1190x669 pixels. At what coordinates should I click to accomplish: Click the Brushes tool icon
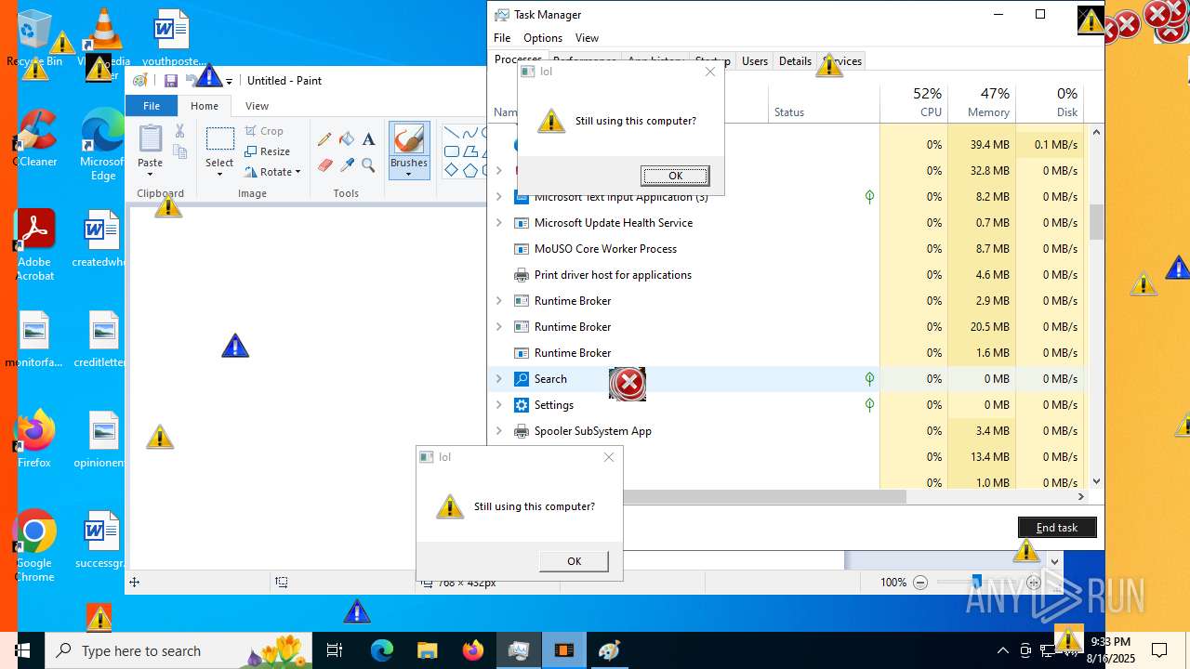(409, 139)
